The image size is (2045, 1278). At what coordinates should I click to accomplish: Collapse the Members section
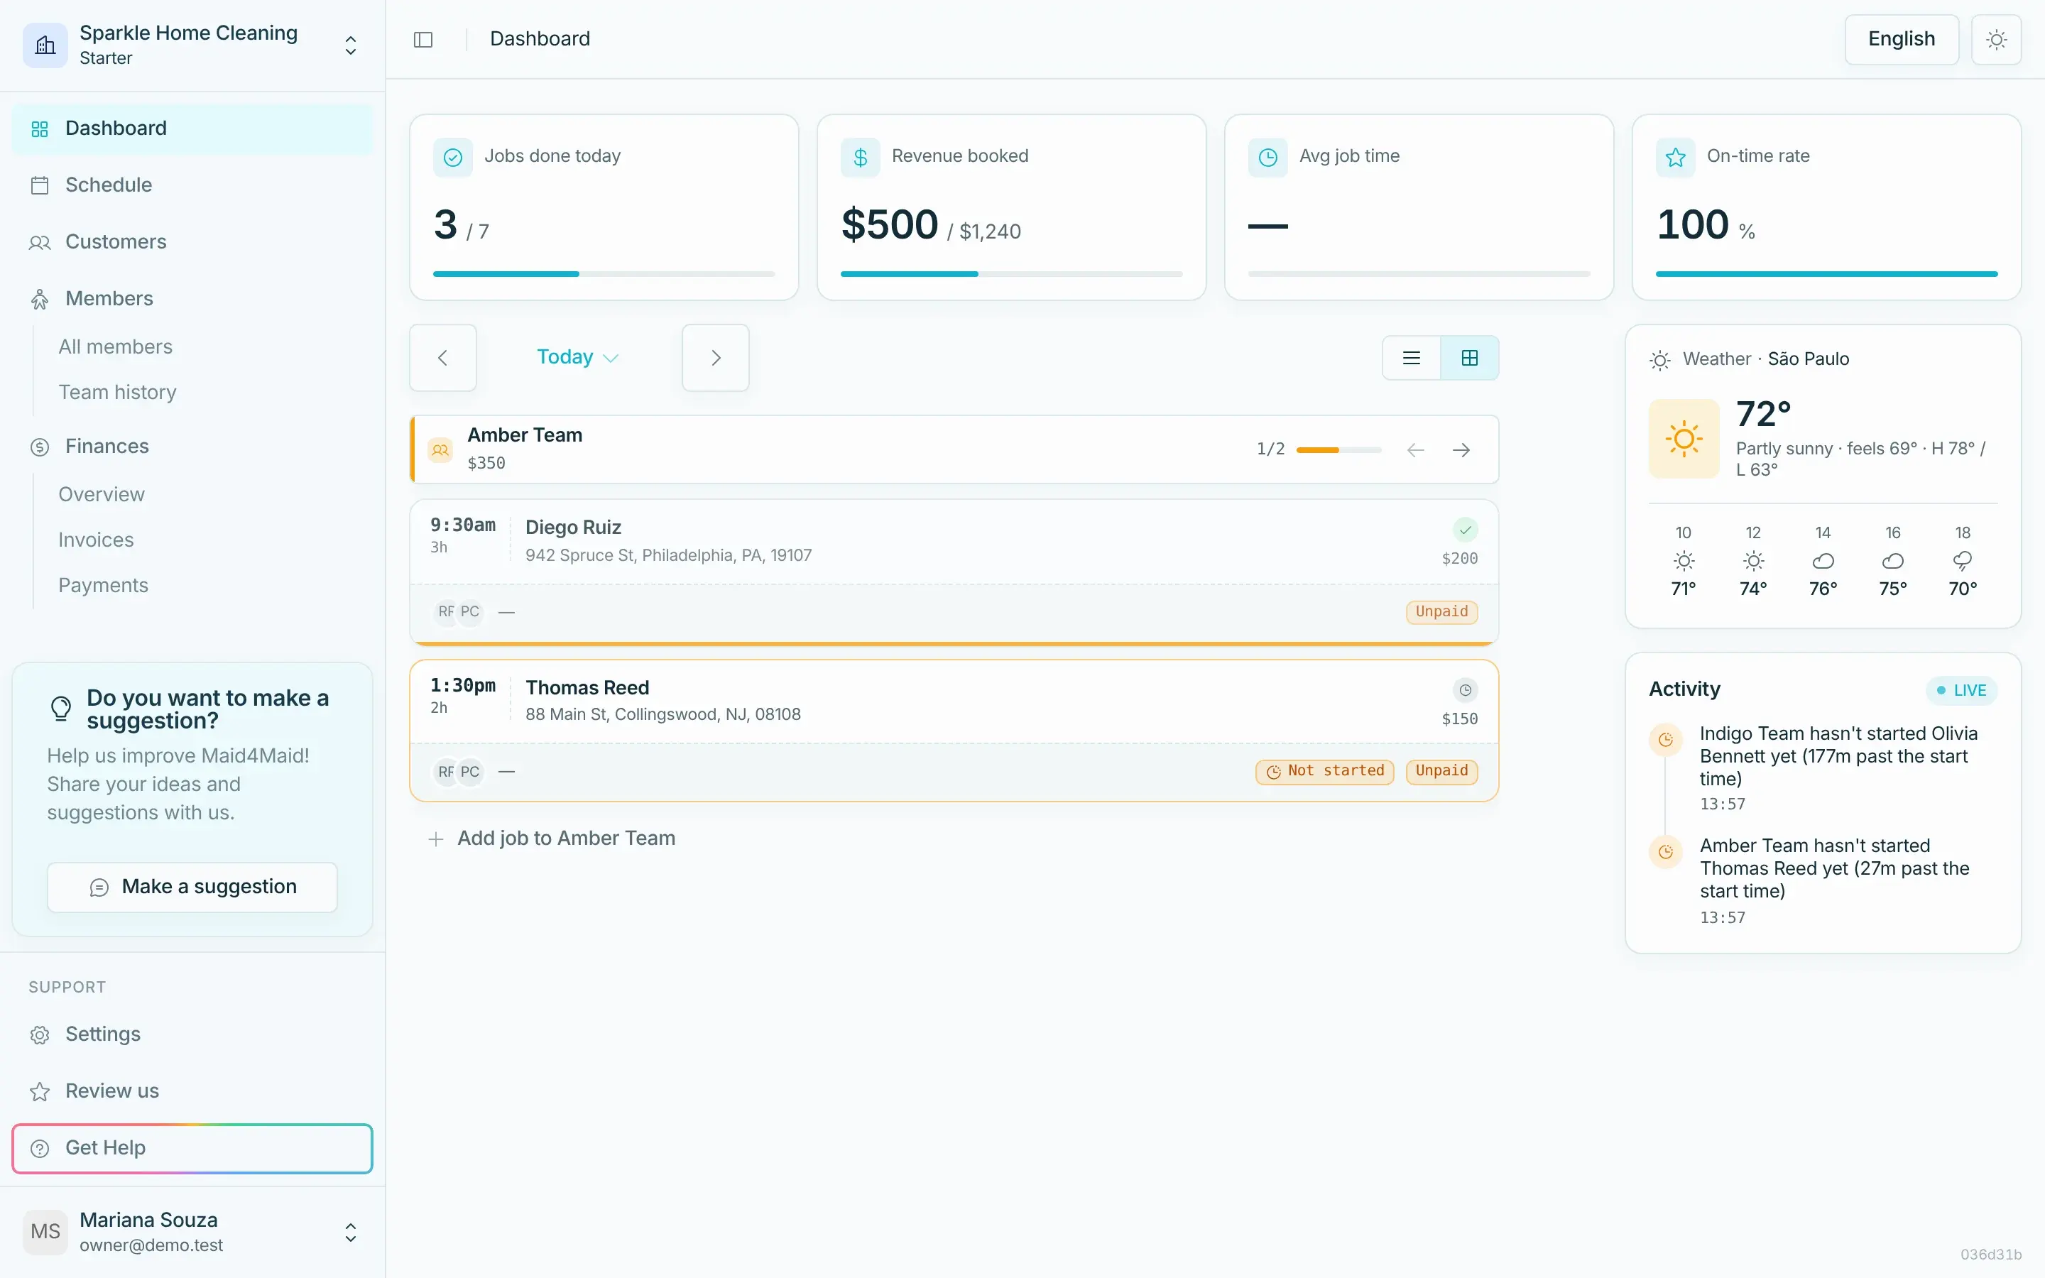click(x=192, y=298)
